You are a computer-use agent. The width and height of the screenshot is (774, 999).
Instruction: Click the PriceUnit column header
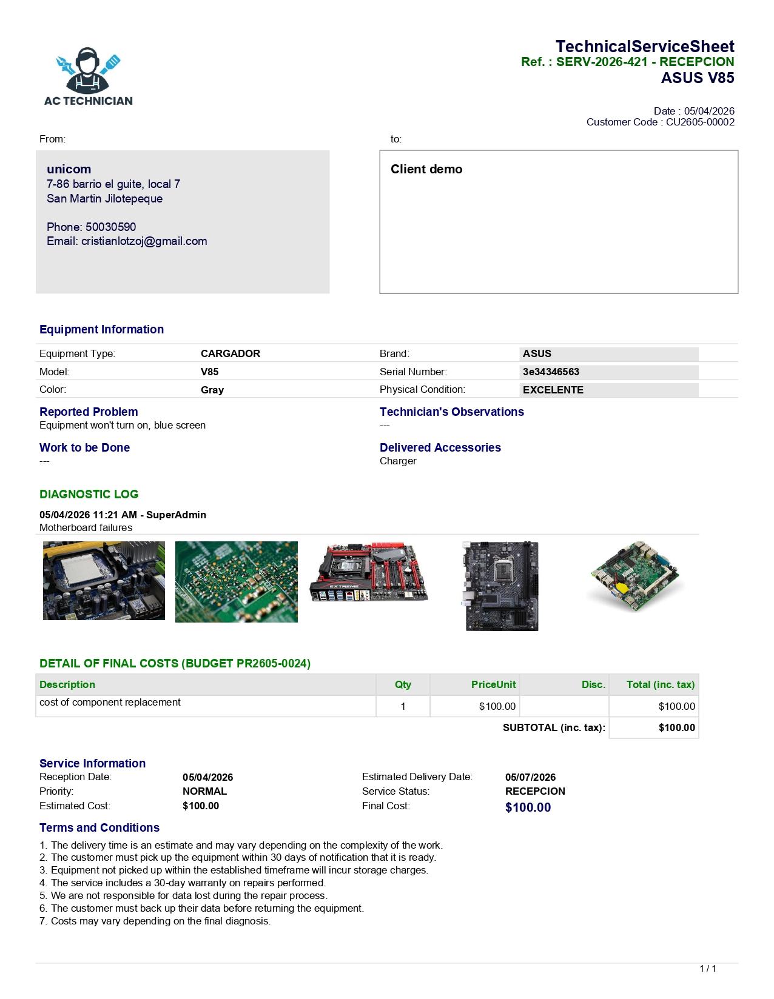pyautogui.click(x=494, y=684)
